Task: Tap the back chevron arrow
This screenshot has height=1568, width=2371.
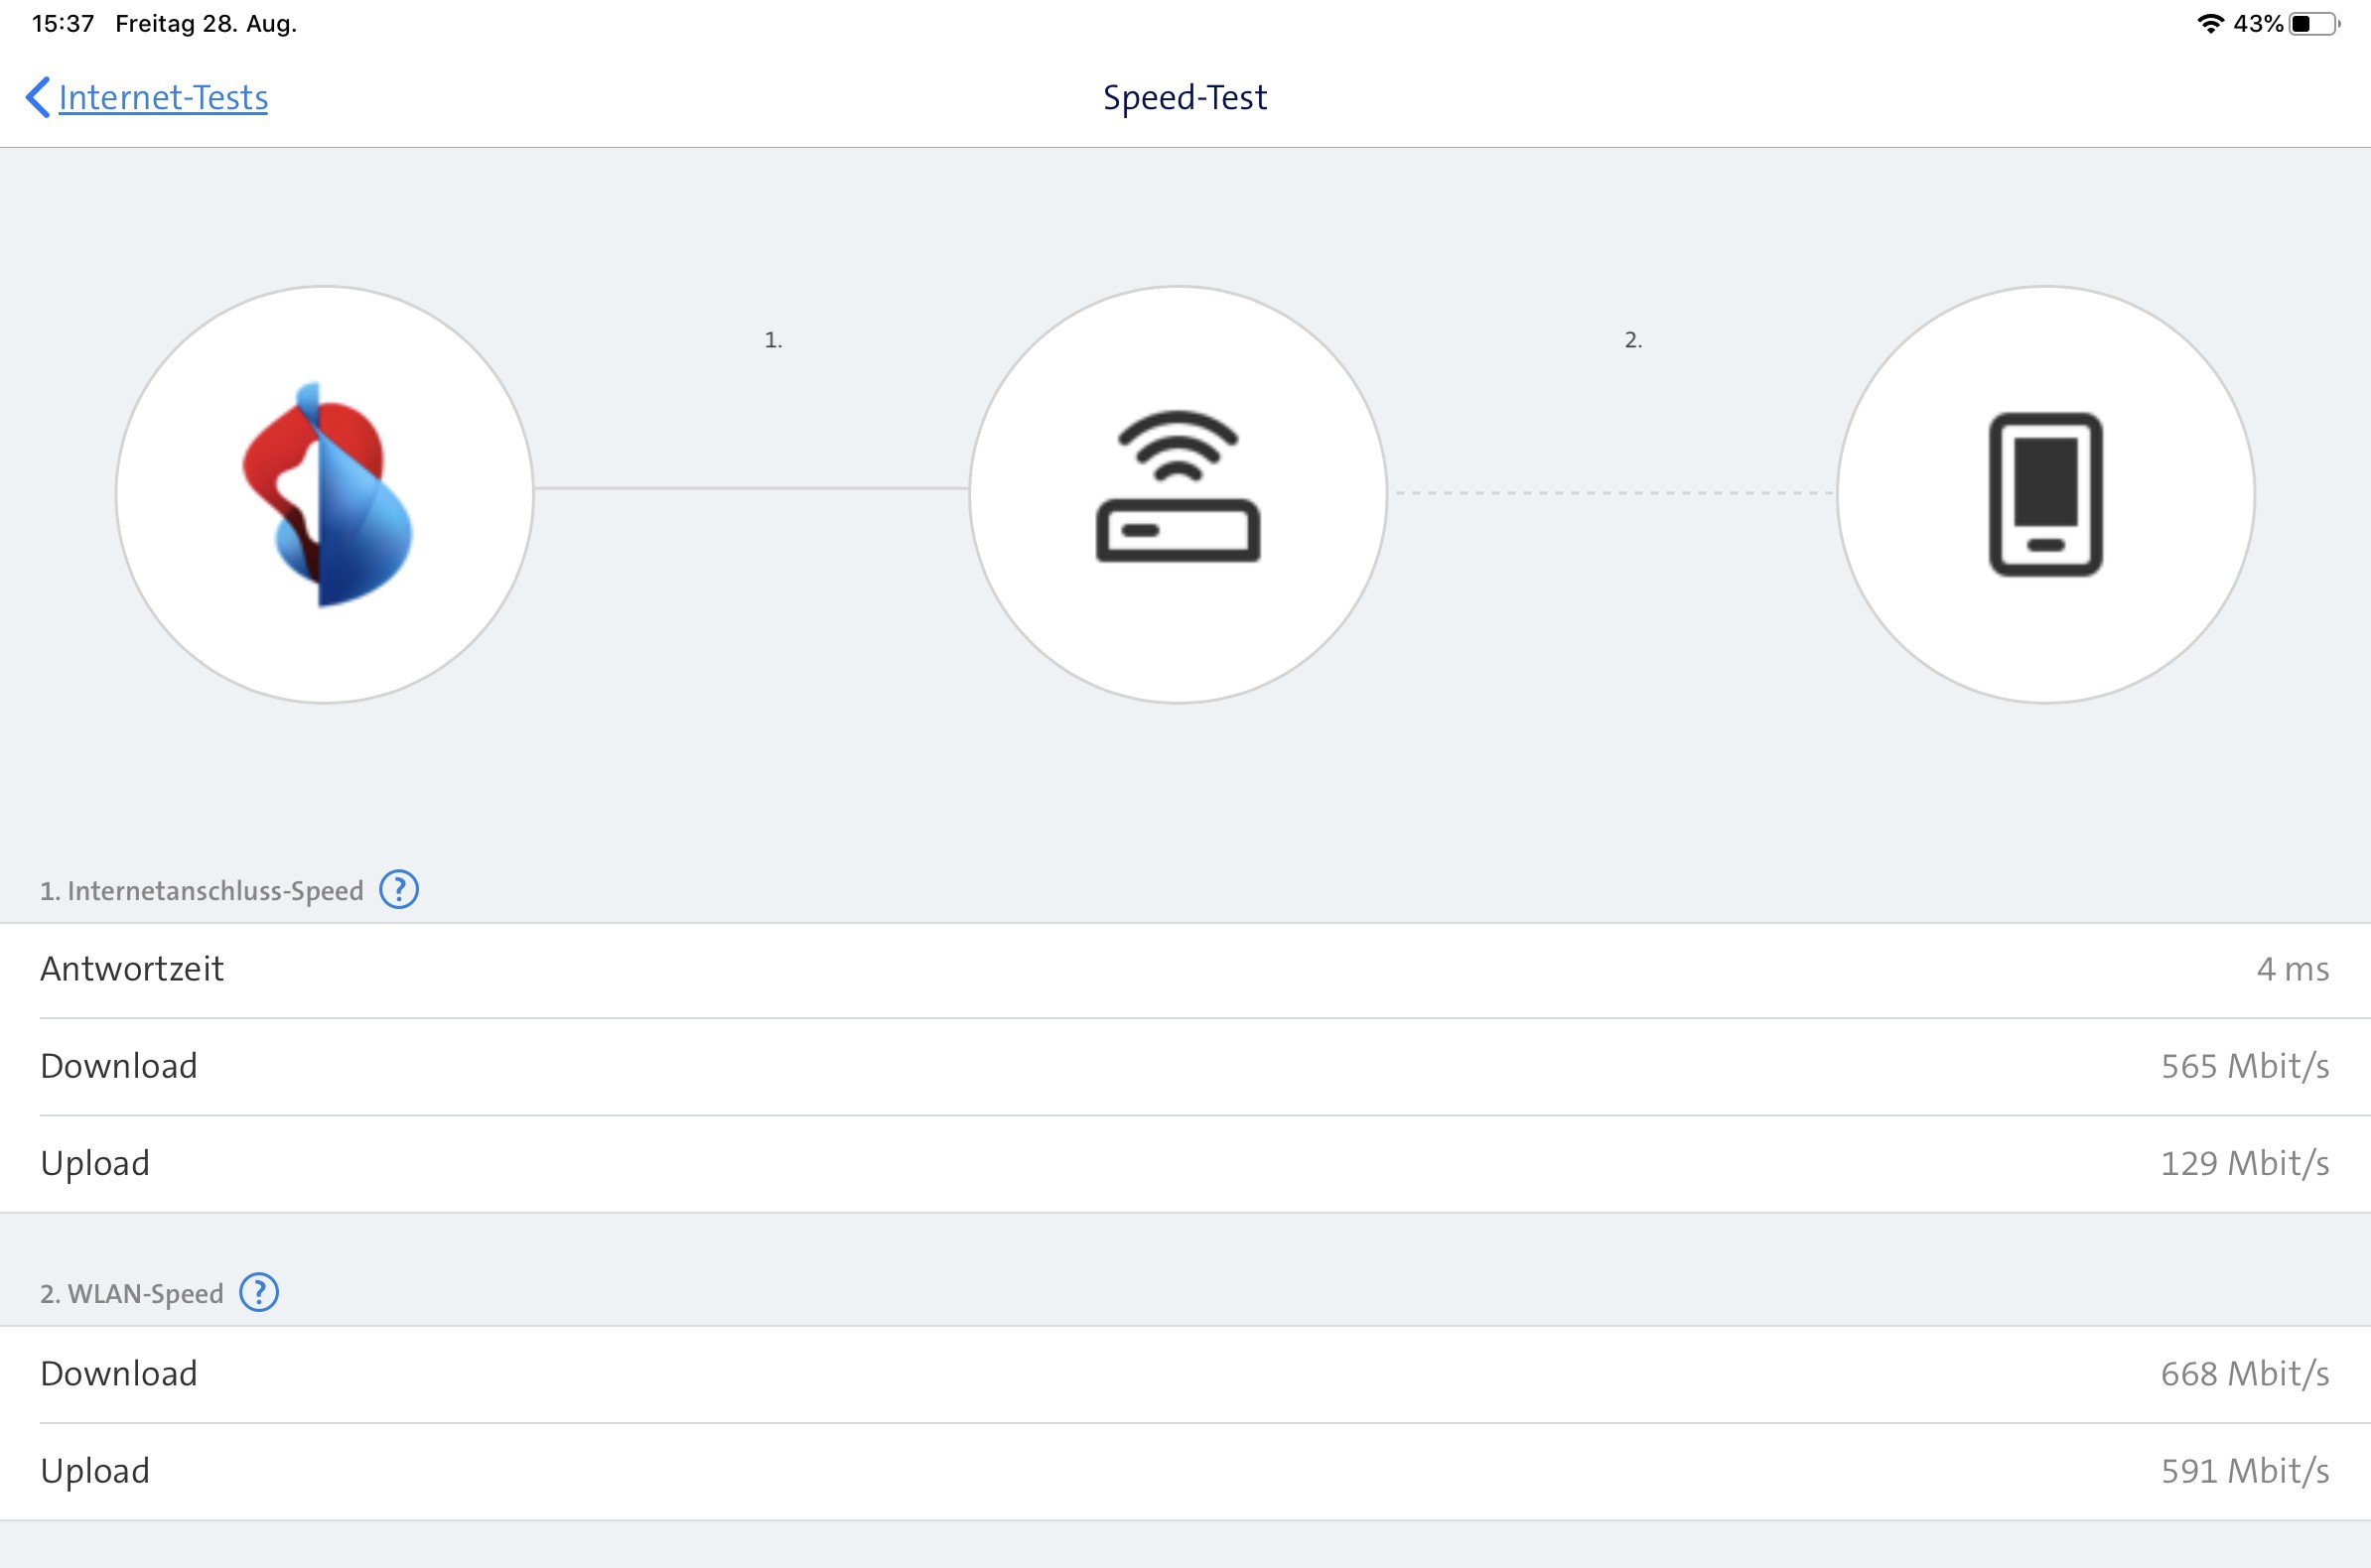Action: [37, 97]
